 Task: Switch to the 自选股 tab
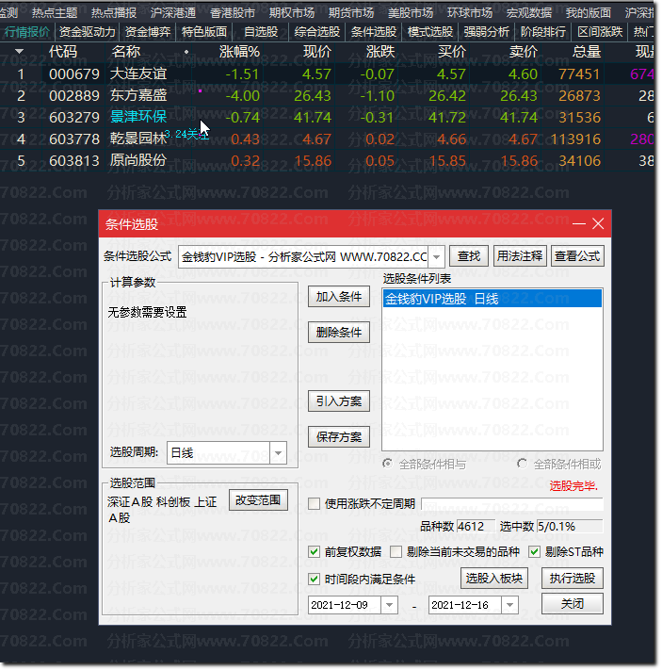pyautogui.click(x=261, y=32)
